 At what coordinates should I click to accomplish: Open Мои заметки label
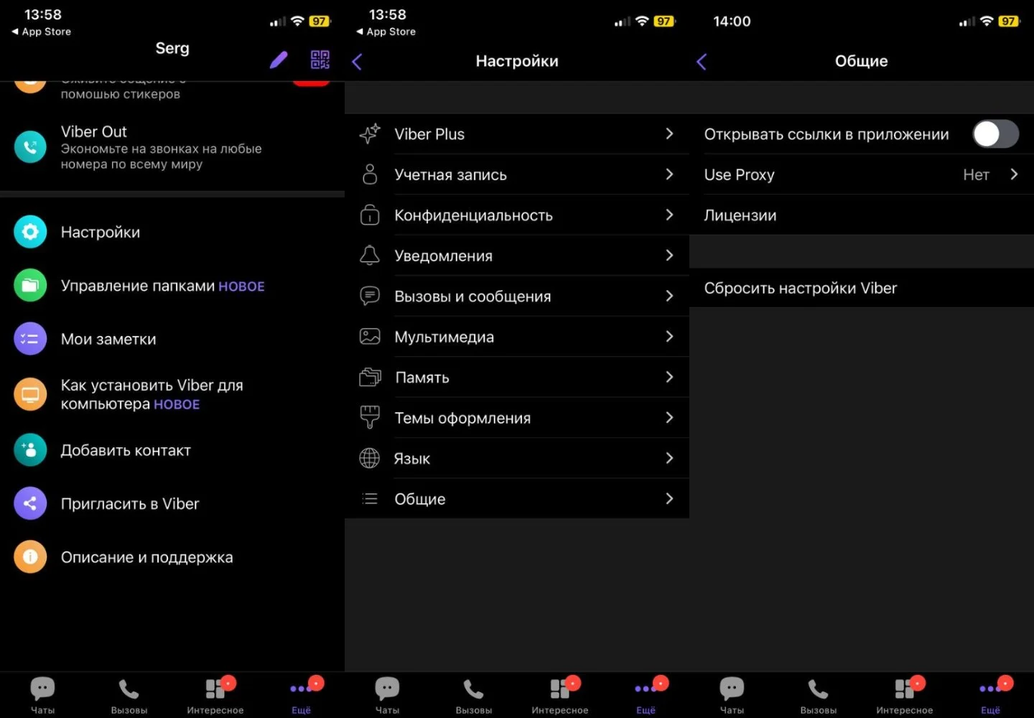pyautogui.click(x=108, y=339)
